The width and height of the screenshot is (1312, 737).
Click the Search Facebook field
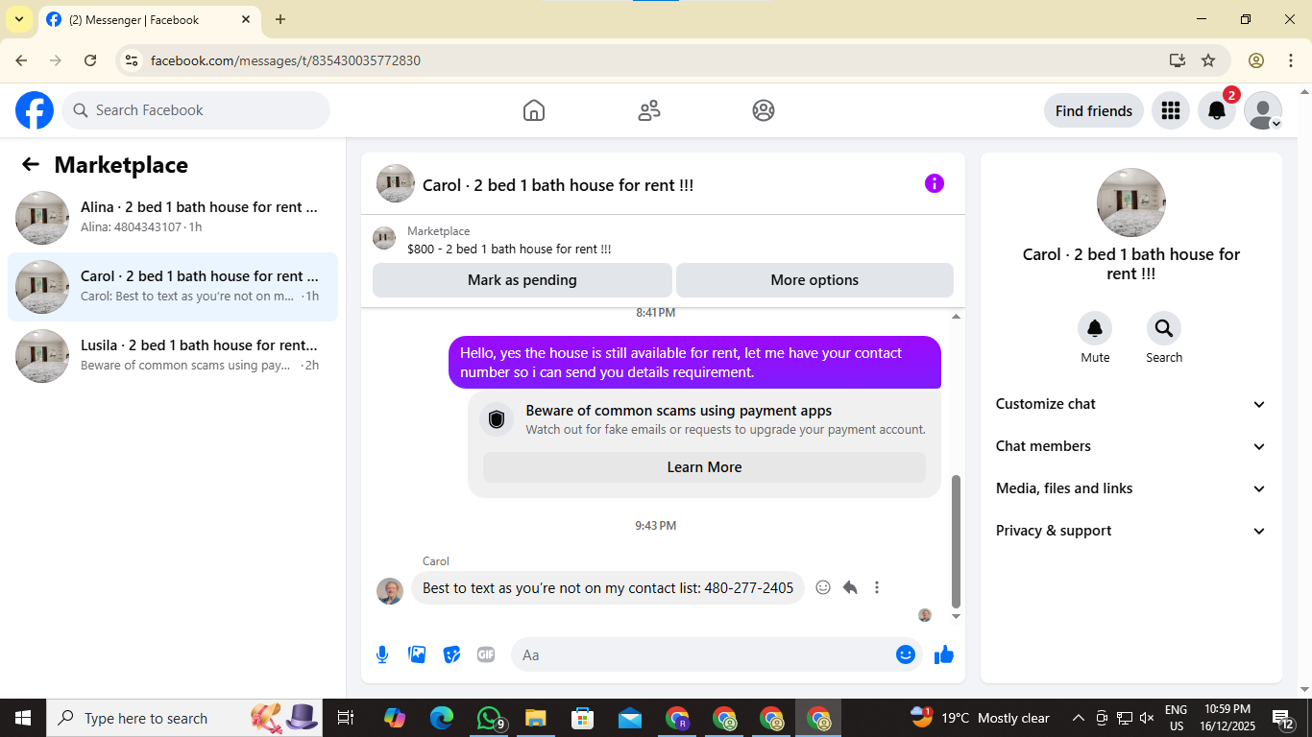[x=196, y=110]
